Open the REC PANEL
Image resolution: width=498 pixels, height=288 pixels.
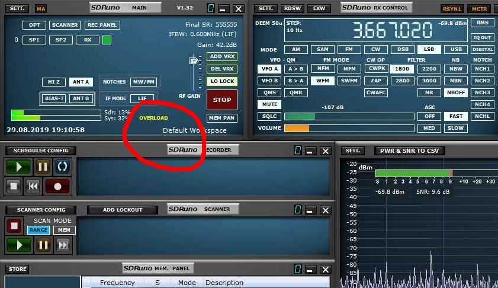[102, 25]
